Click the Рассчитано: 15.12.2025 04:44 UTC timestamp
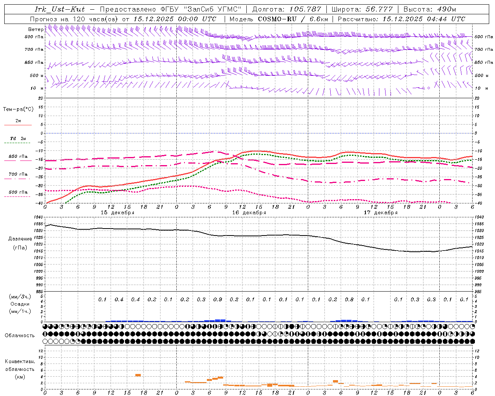Screen dimensions: 495x396 click(x=401, y=19)
